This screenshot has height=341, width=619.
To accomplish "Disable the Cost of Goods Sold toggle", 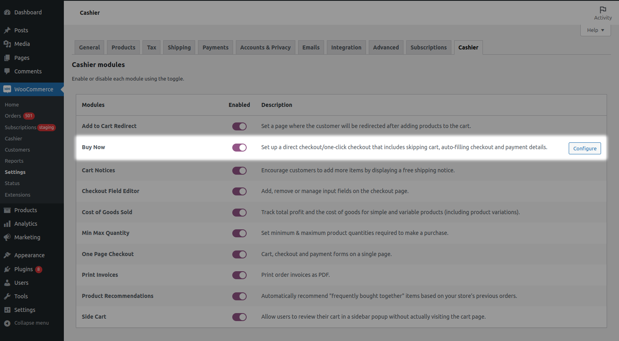I will pyautogui.click(x=239, y=212).
